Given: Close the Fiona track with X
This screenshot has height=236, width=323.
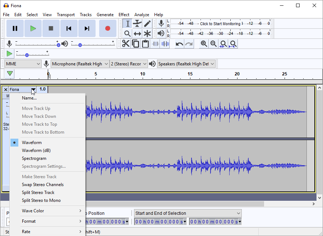Looking at the screenshot, I should point(6,89).
